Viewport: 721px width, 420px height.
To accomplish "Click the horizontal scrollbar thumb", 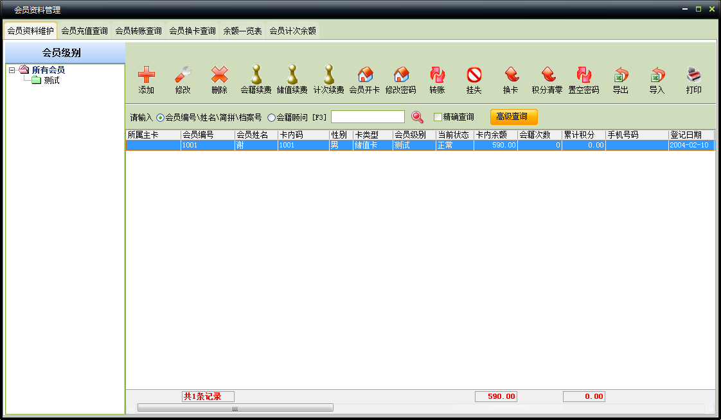I will coord(235,408).
